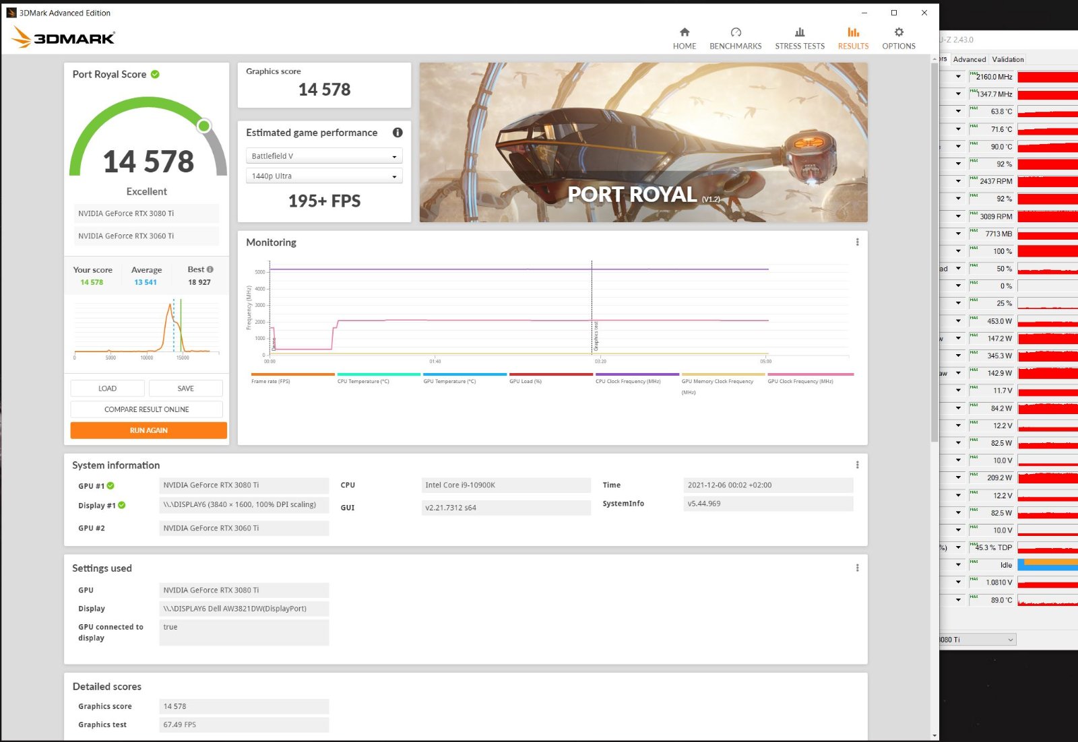Click the GUI version v2.21.7312 s64
The width and height of the screenshot is (1078, 742).
click(x=506, y=508)
